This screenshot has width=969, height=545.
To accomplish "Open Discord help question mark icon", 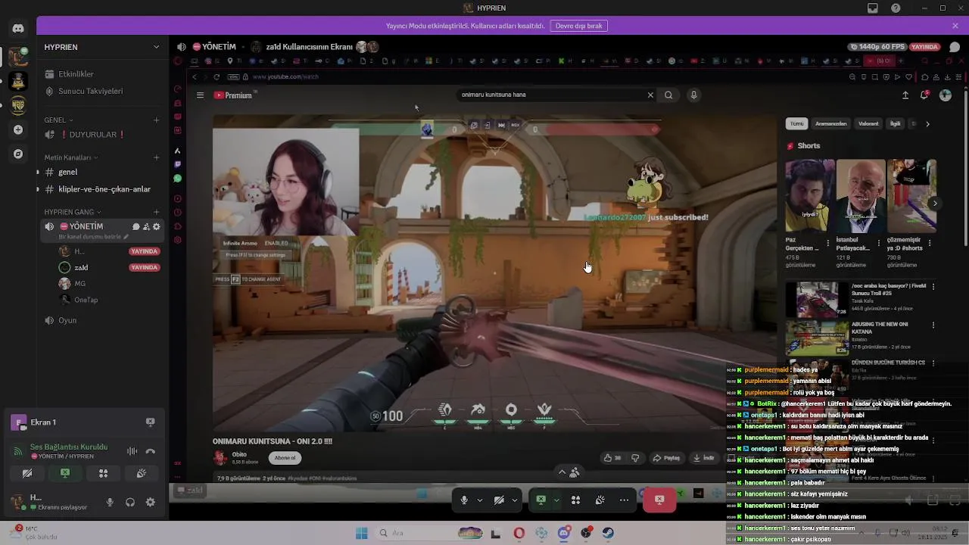I will 896,8.
